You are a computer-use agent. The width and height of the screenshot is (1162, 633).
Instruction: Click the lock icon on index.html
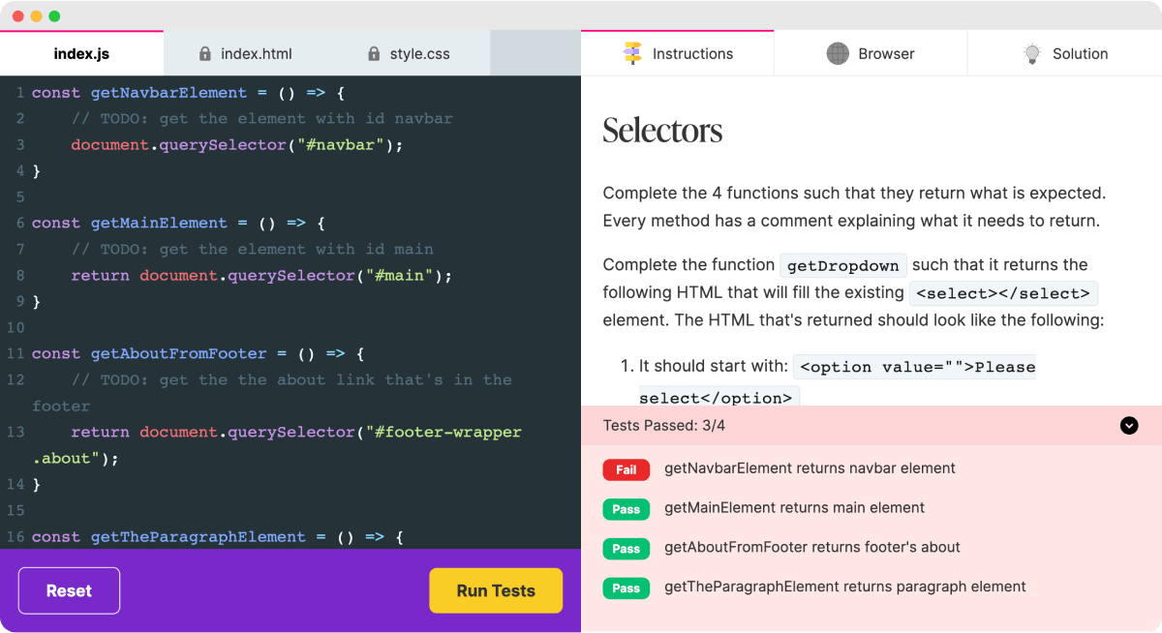pos(204,54)
